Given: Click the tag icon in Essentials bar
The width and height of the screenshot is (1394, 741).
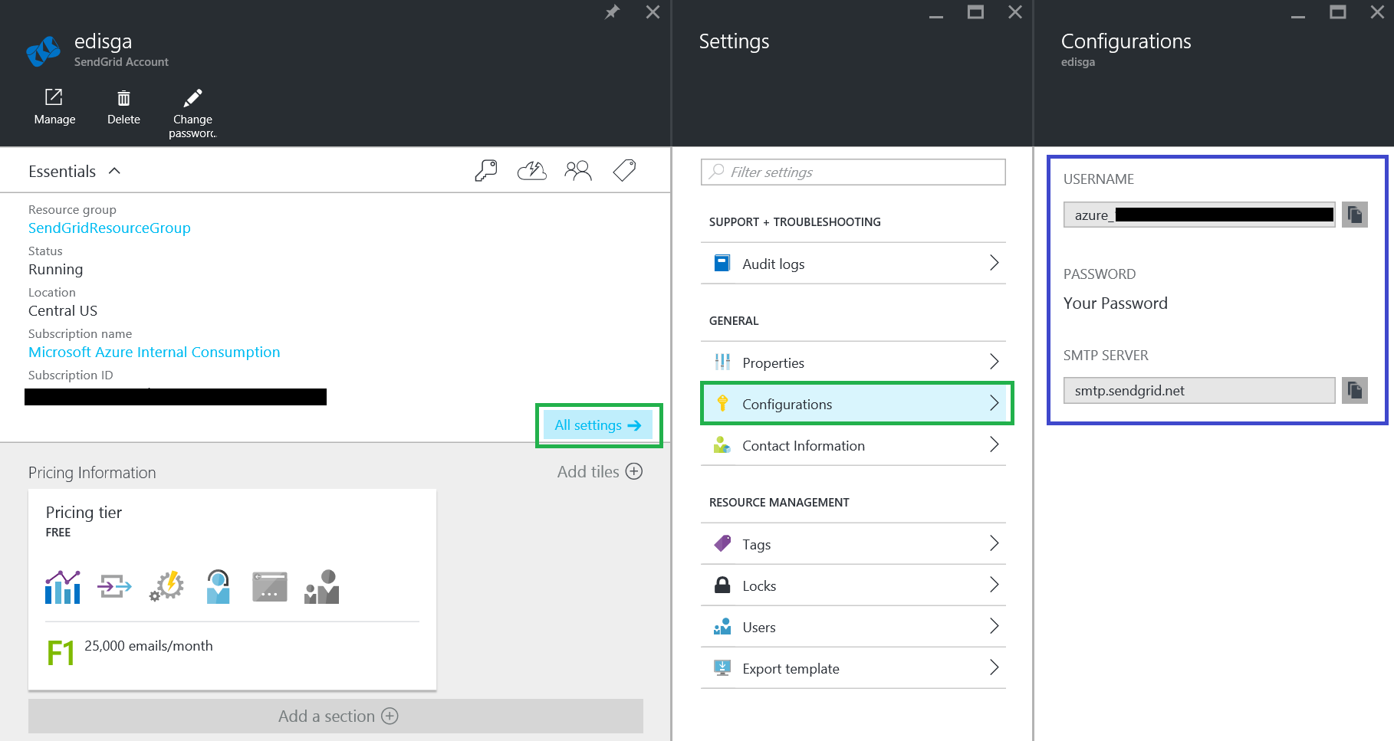Looking at the screenshot, I should 624,170.
